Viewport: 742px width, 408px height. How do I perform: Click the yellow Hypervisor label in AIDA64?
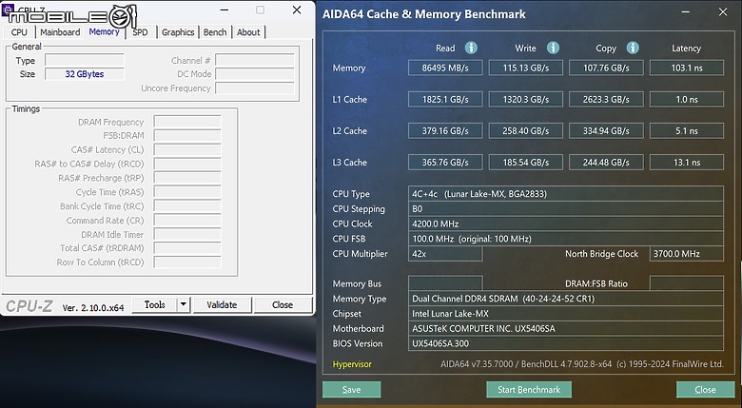(x=352, y=364)
